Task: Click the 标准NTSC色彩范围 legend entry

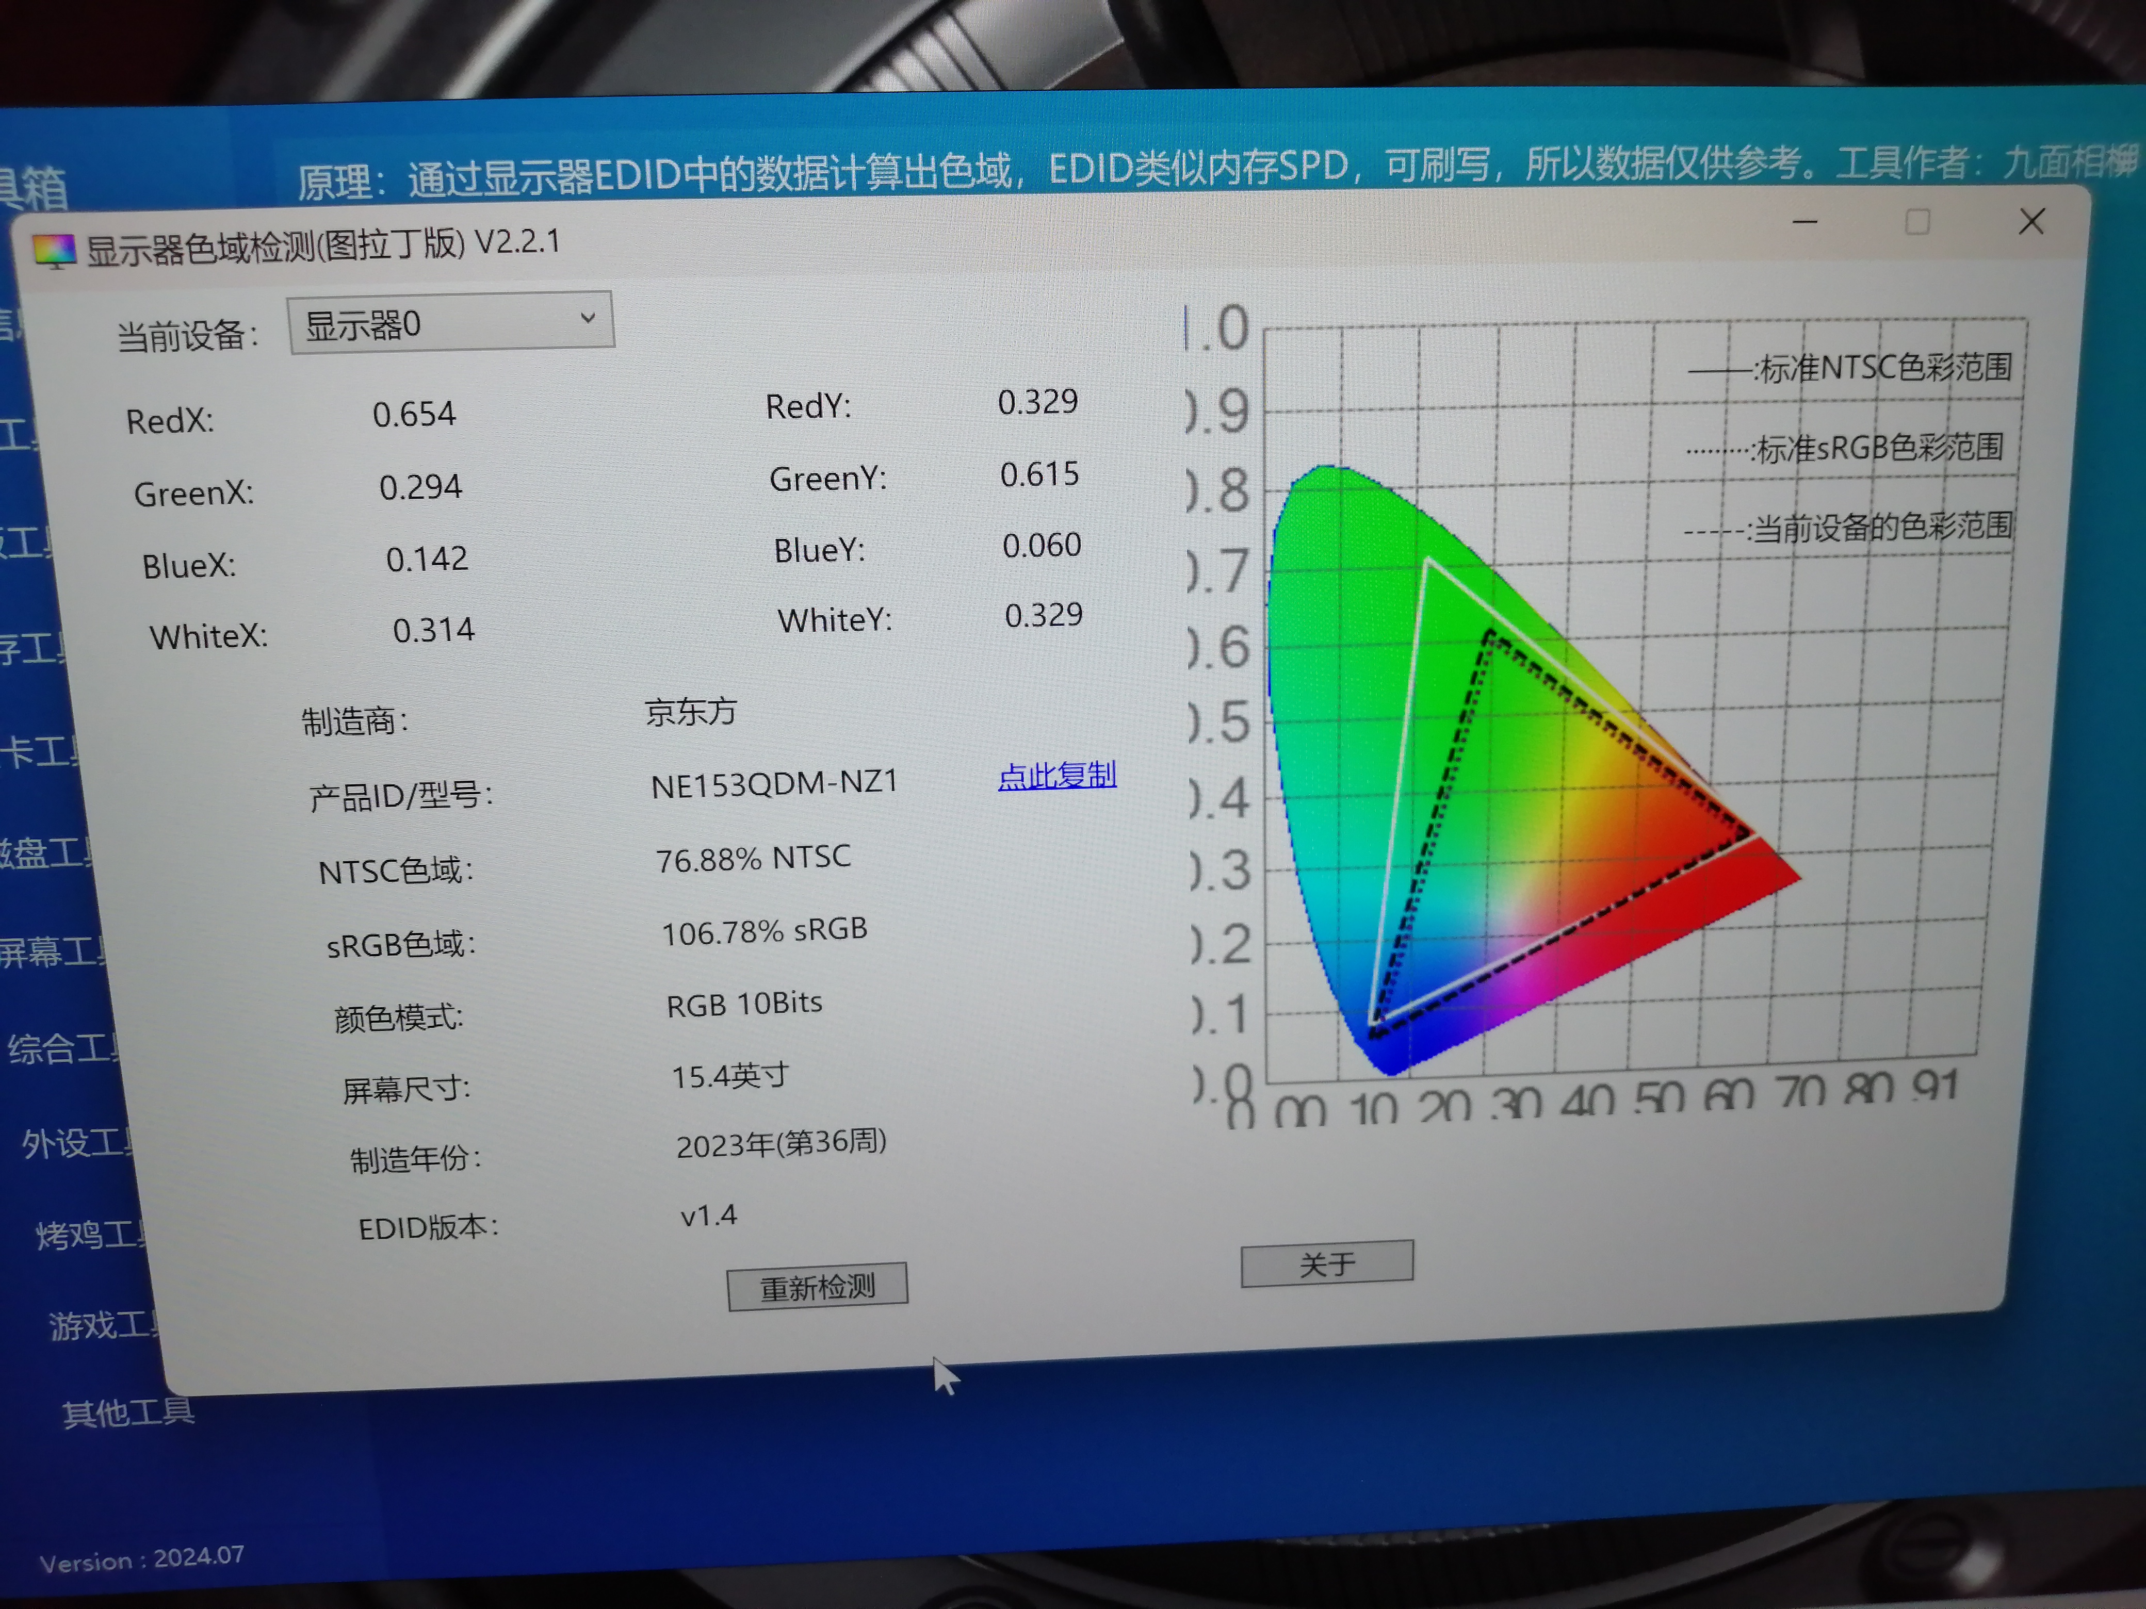Action: click(x=1882, y=369)
